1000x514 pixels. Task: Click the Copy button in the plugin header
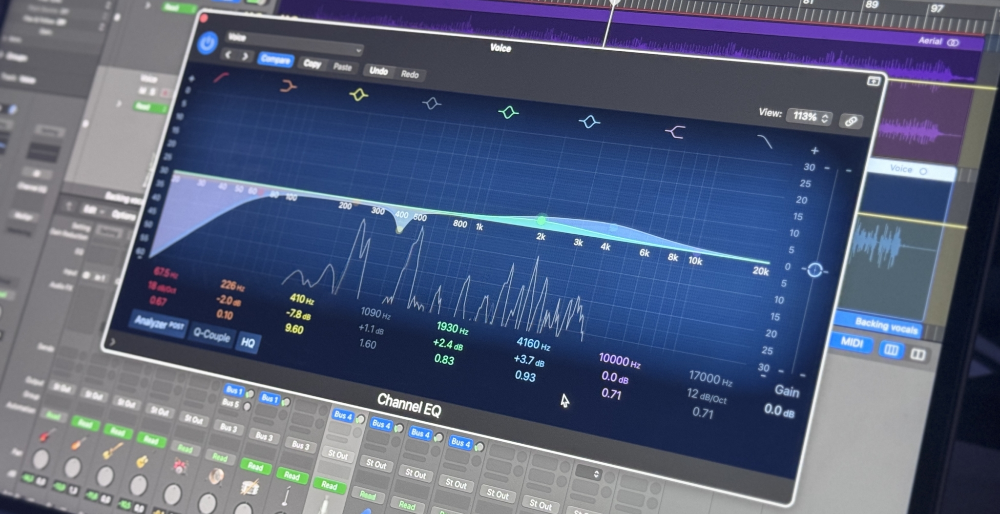click(312, 63)
